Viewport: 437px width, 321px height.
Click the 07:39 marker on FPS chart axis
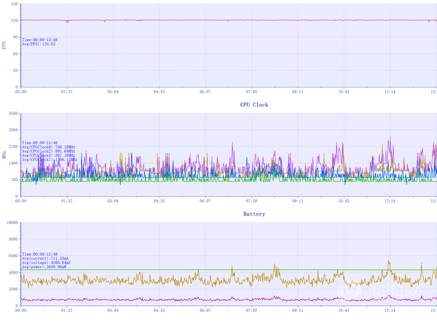coord(251,92)
